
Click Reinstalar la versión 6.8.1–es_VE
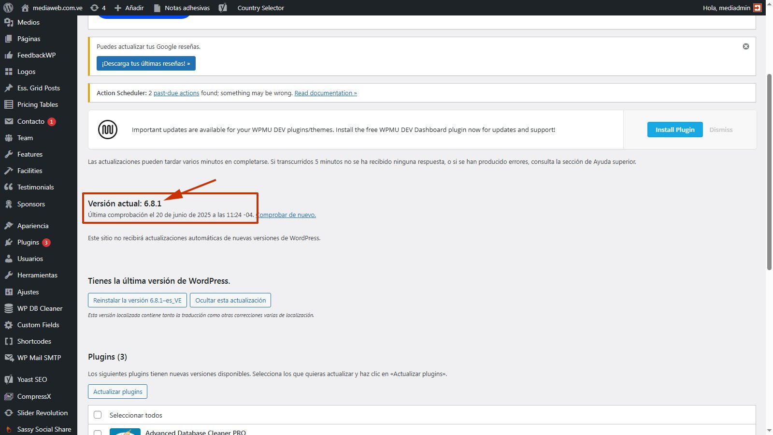(137, 300)
